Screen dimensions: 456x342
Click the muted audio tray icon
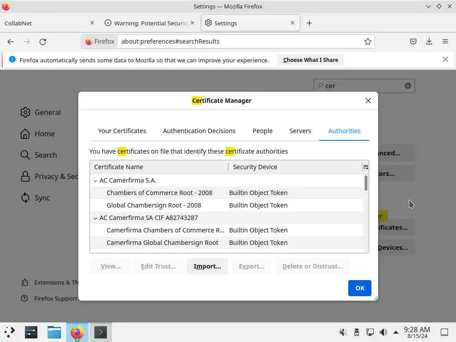click(343, 332)
